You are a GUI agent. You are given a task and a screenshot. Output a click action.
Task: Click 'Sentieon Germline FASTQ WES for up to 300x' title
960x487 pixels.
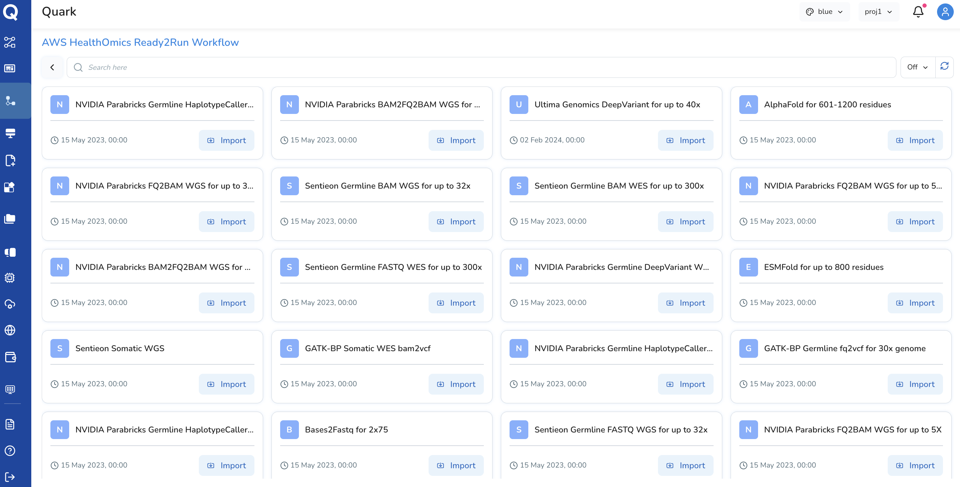point(393,267)
